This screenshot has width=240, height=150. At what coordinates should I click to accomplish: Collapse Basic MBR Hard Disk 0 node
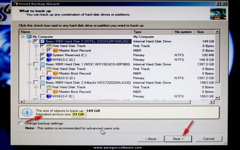click(x=29, y=41)
